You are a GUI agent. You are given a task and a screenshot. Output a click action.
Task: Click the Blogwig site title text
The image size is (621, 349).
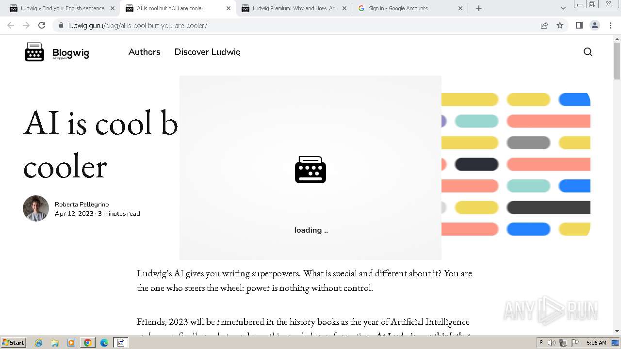[71, 53]
